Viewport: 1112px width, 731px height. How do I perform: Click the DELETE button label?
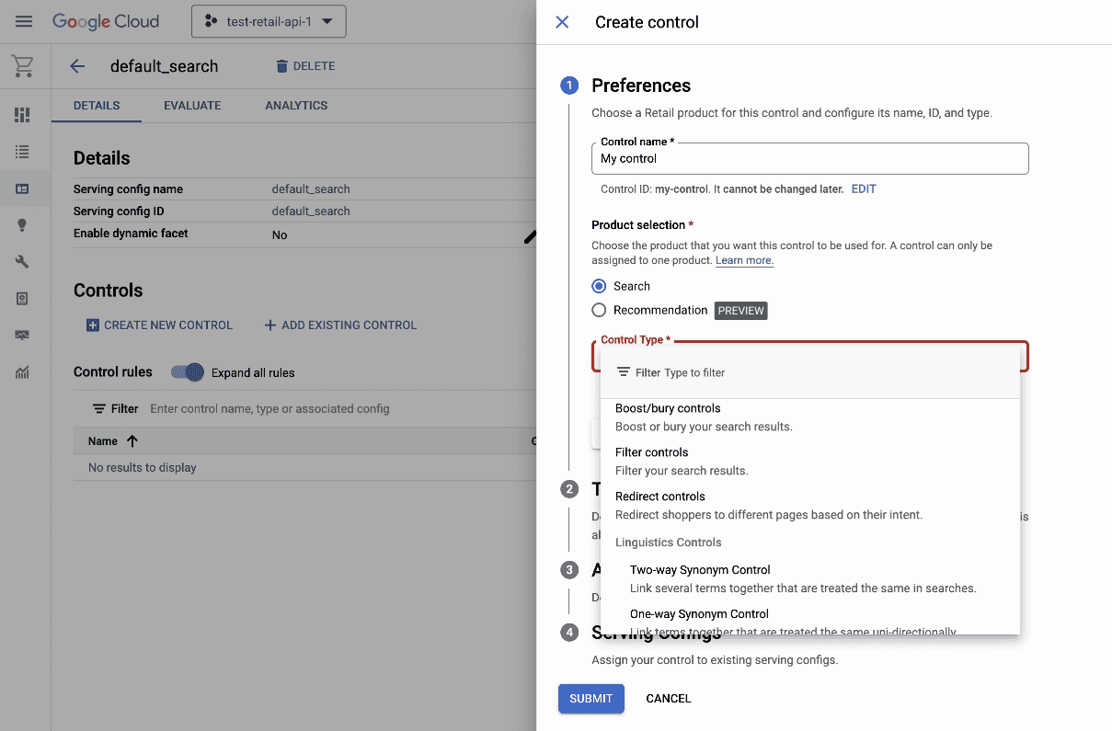coord(314,66)
